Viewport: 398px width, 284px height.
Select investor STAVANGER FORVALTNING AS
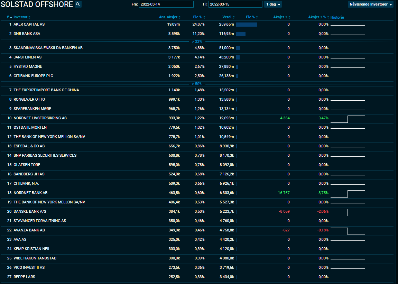40,221
